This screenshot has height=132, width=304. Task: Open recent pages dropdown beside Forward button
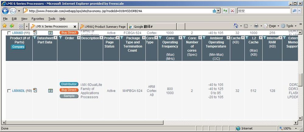(19, 11)
